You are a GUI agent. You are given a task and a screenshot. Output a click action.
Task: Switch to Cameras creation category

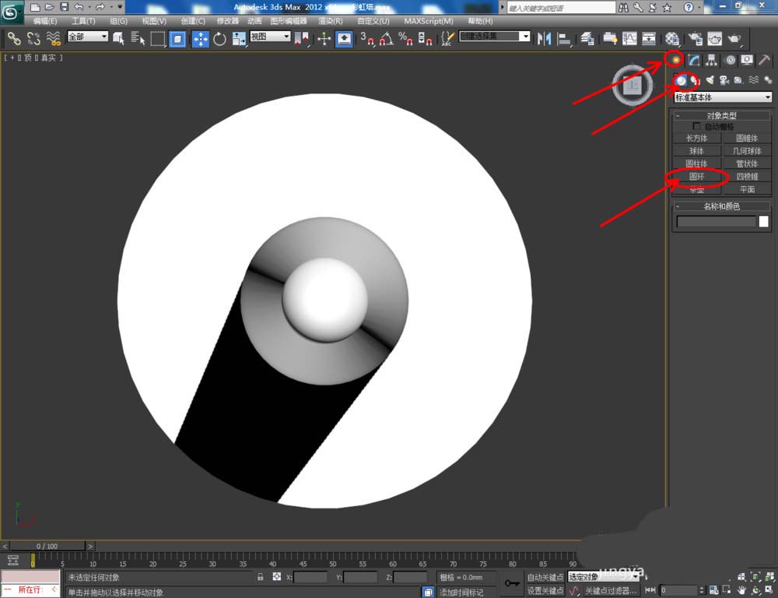(x=724, y=80)
